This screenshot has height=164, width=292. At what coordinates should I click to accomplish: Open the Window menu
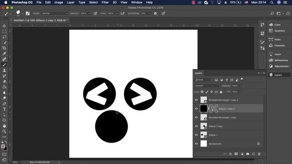(x=137, y=2)
